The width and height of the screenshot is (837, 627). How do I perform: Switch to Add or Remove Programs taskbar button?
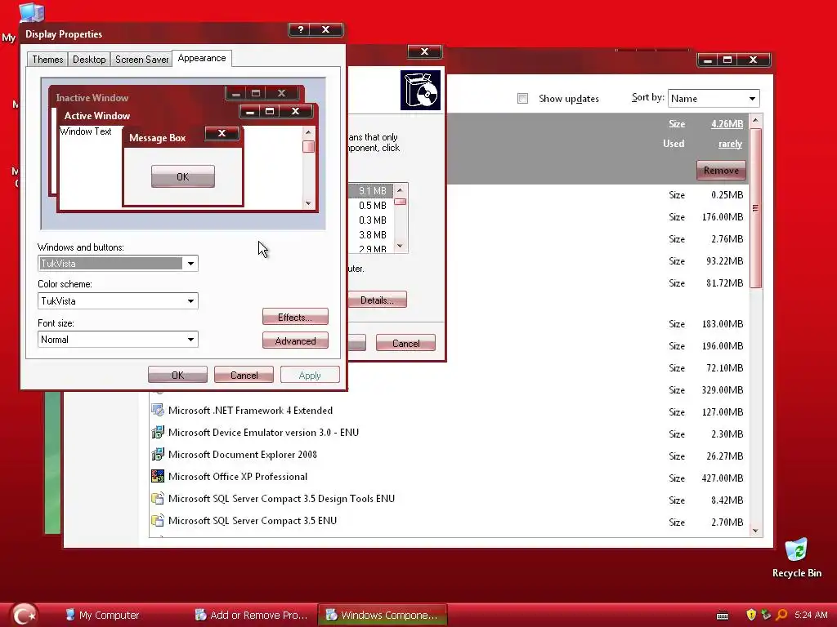tap(251, 615)
